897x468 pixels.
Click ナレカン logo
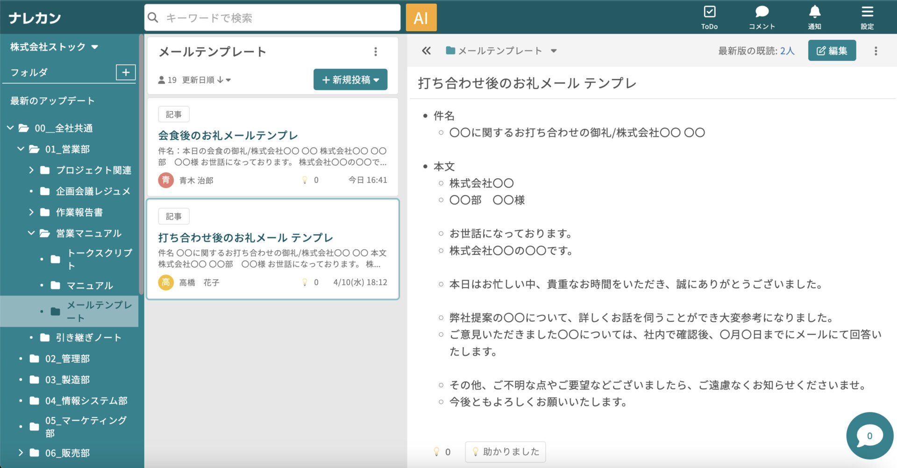click(x=35, y=18)
